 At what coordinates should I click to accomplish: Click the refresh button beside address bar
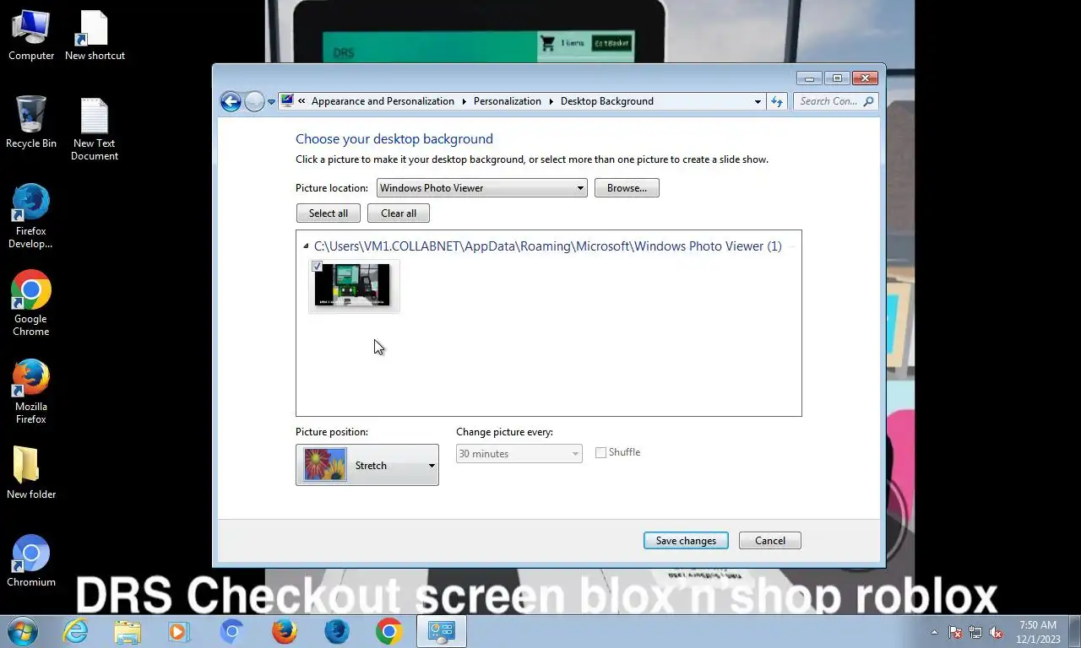tap(777, 101)
